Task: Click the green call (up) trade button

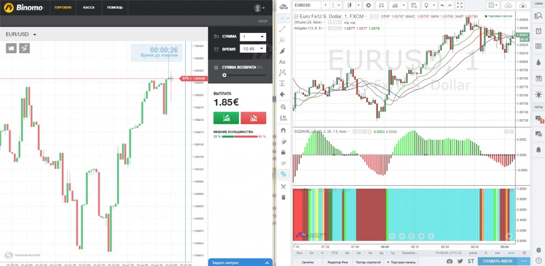Action: point(226,118)
